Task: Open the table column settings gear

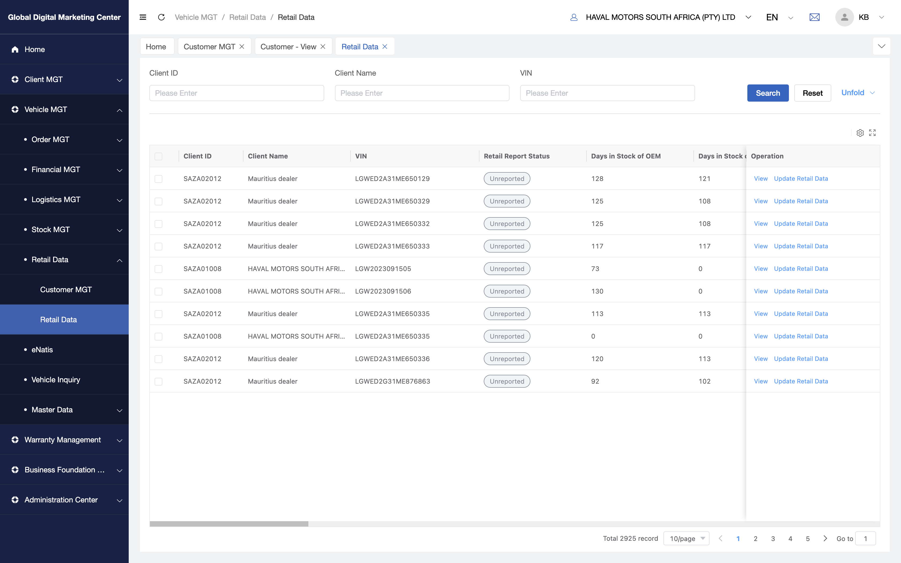Action: click(860, 133)
